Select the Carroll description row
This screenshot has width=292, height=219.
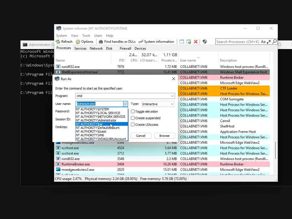[224, 121]
